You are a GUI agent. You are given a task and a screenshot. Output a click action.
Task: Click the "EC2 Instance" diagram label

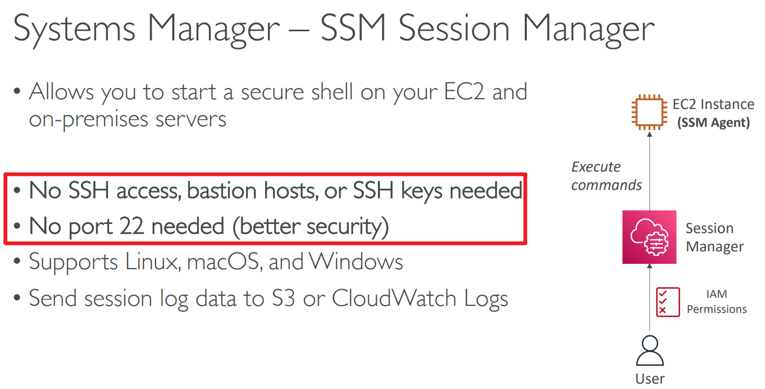coord(713,104)
